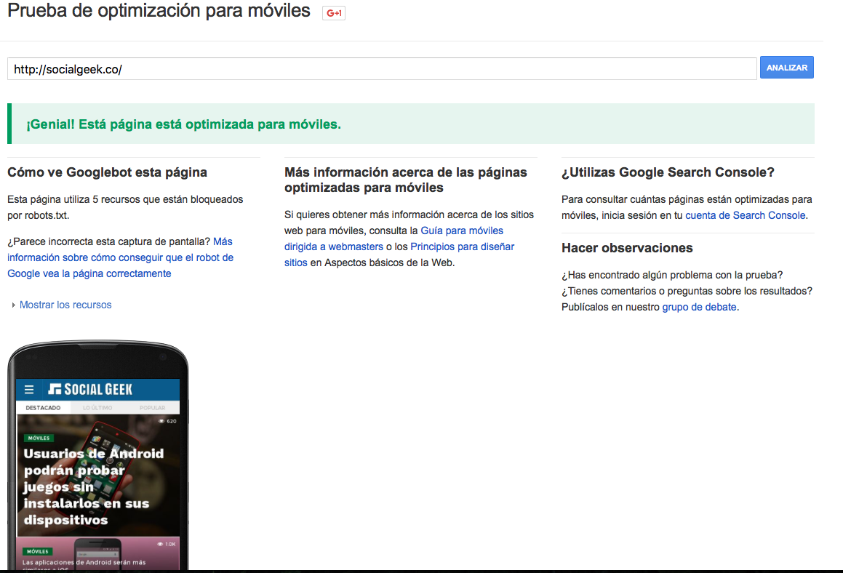
Task: Click the Social Geek logo in preview
Action: 90,389
